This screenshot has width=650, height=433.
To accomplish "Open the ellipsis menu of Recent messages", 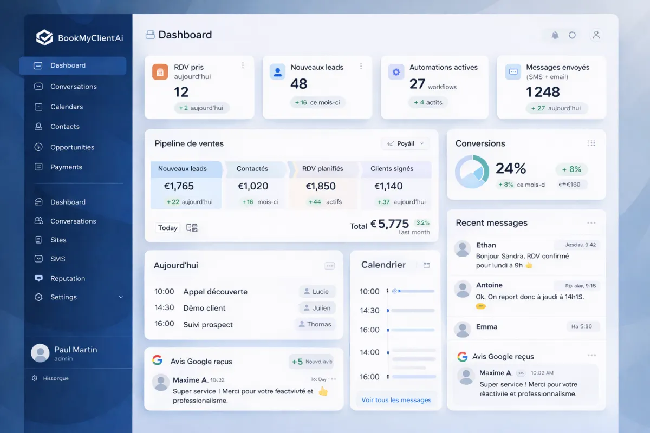I will pos(591,223).
